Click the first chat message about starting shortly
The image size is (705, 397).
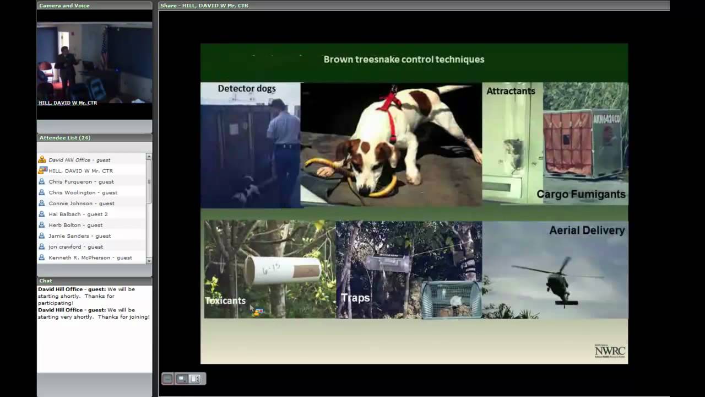coord(87,296)
